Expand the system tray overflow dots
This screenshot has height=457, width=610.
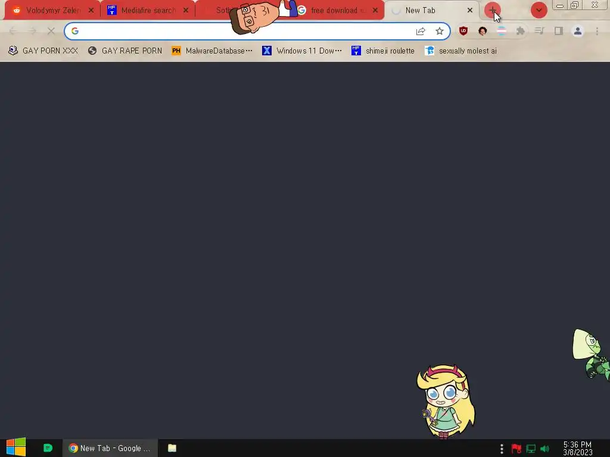click(x=502, y=449)
